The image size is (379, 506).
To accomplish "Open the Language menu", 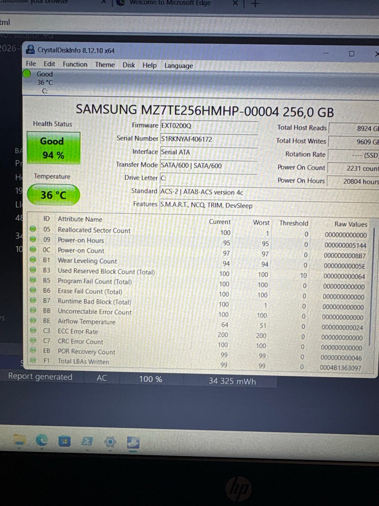I will pos(178,66).
